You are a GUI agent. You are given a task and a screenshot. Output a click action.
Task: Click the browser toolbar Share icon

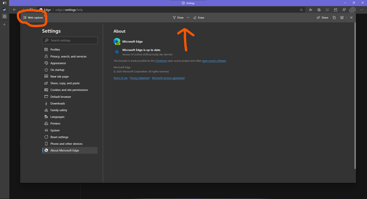click(336, 10)
